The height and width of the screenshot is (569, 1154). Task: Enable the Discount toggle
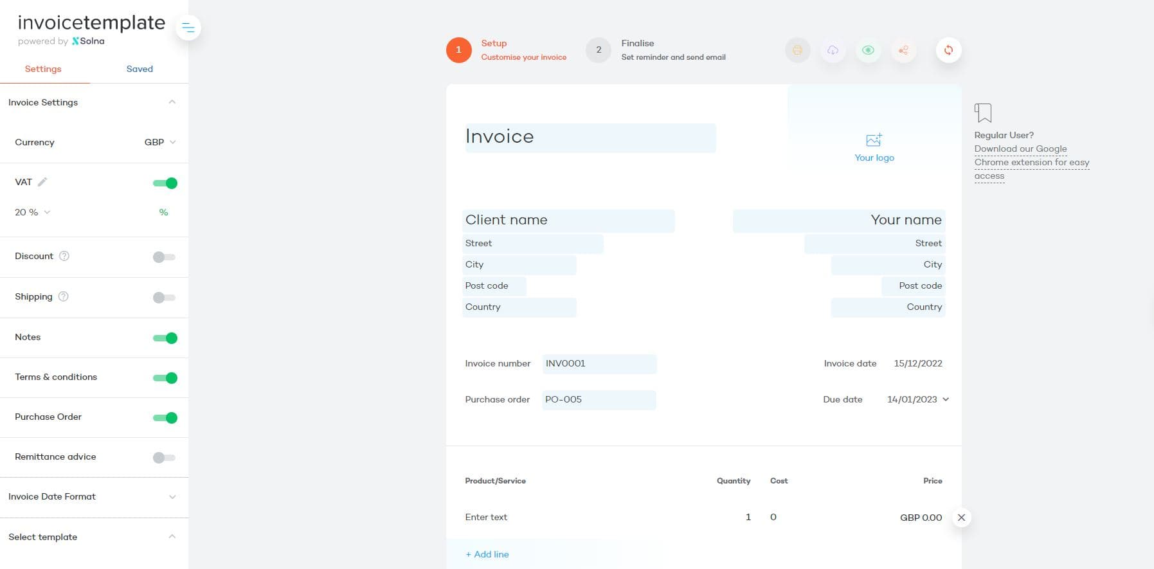tap(164, 257)
